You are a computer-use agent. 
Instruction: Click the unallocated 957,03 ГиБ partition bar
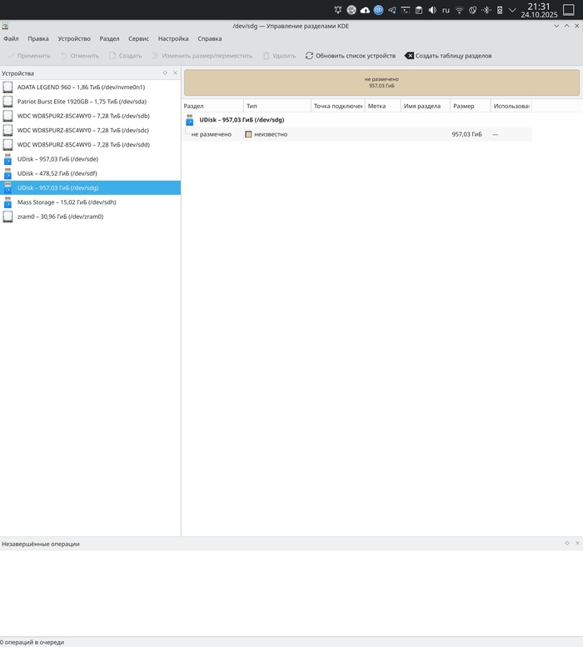pos(381,82)
